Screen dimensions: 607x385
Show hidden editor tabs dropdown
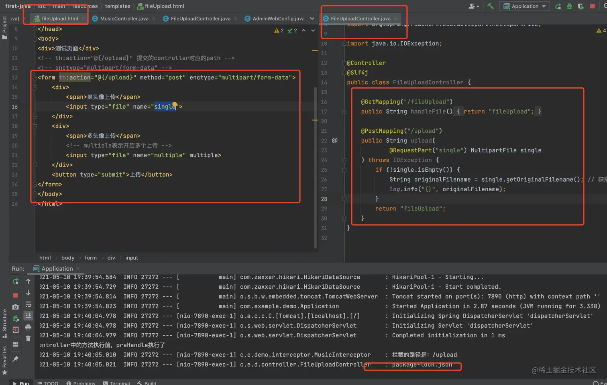[312, 18]
